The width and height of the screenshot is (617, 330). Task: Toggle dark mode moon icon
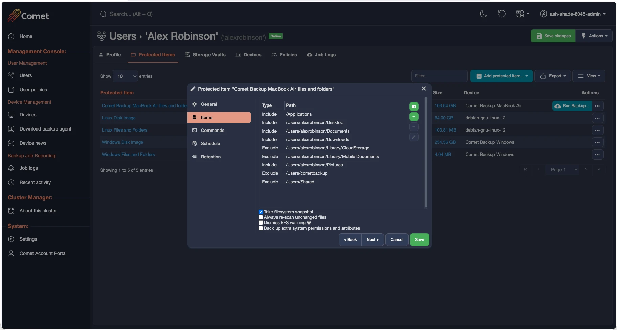click(484, 14)
